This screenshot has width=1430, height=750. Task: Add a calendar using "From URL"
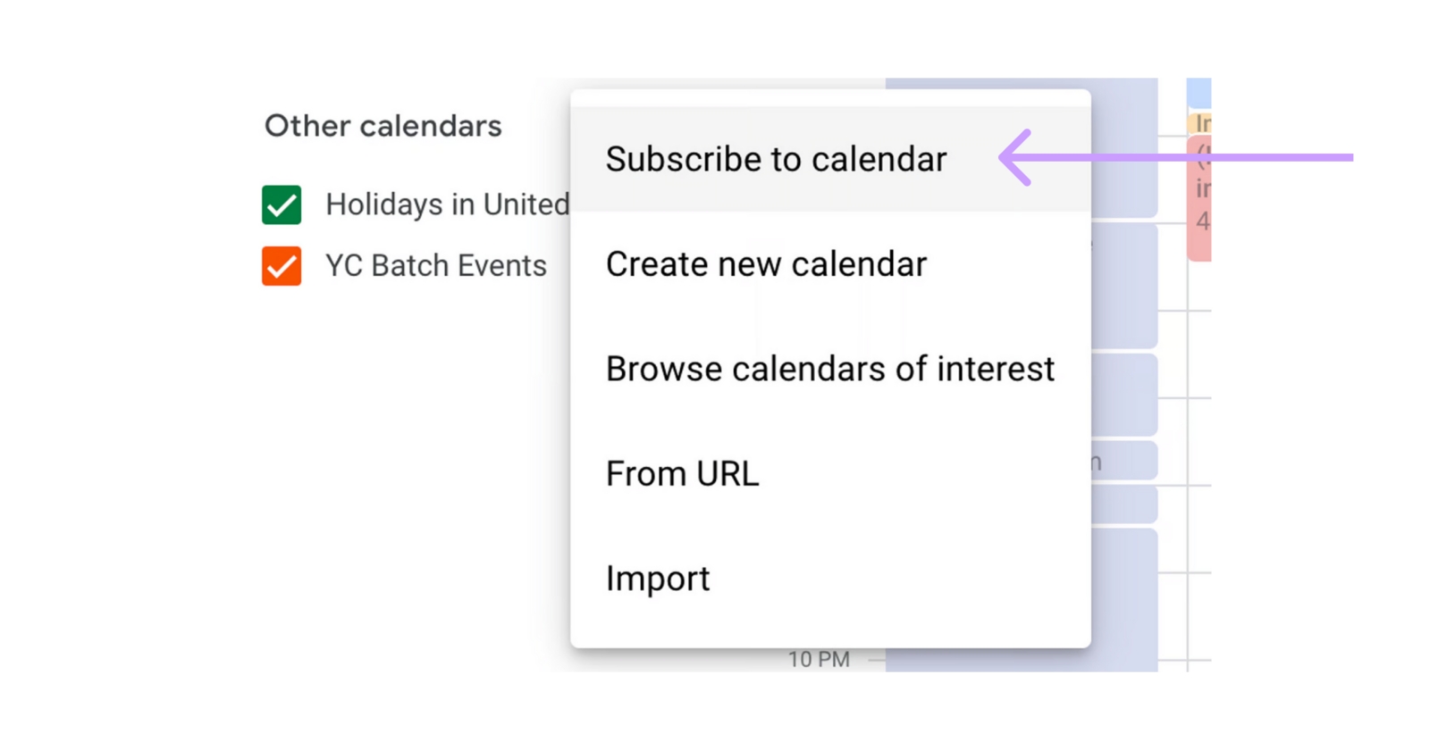(x=682, y=473)
